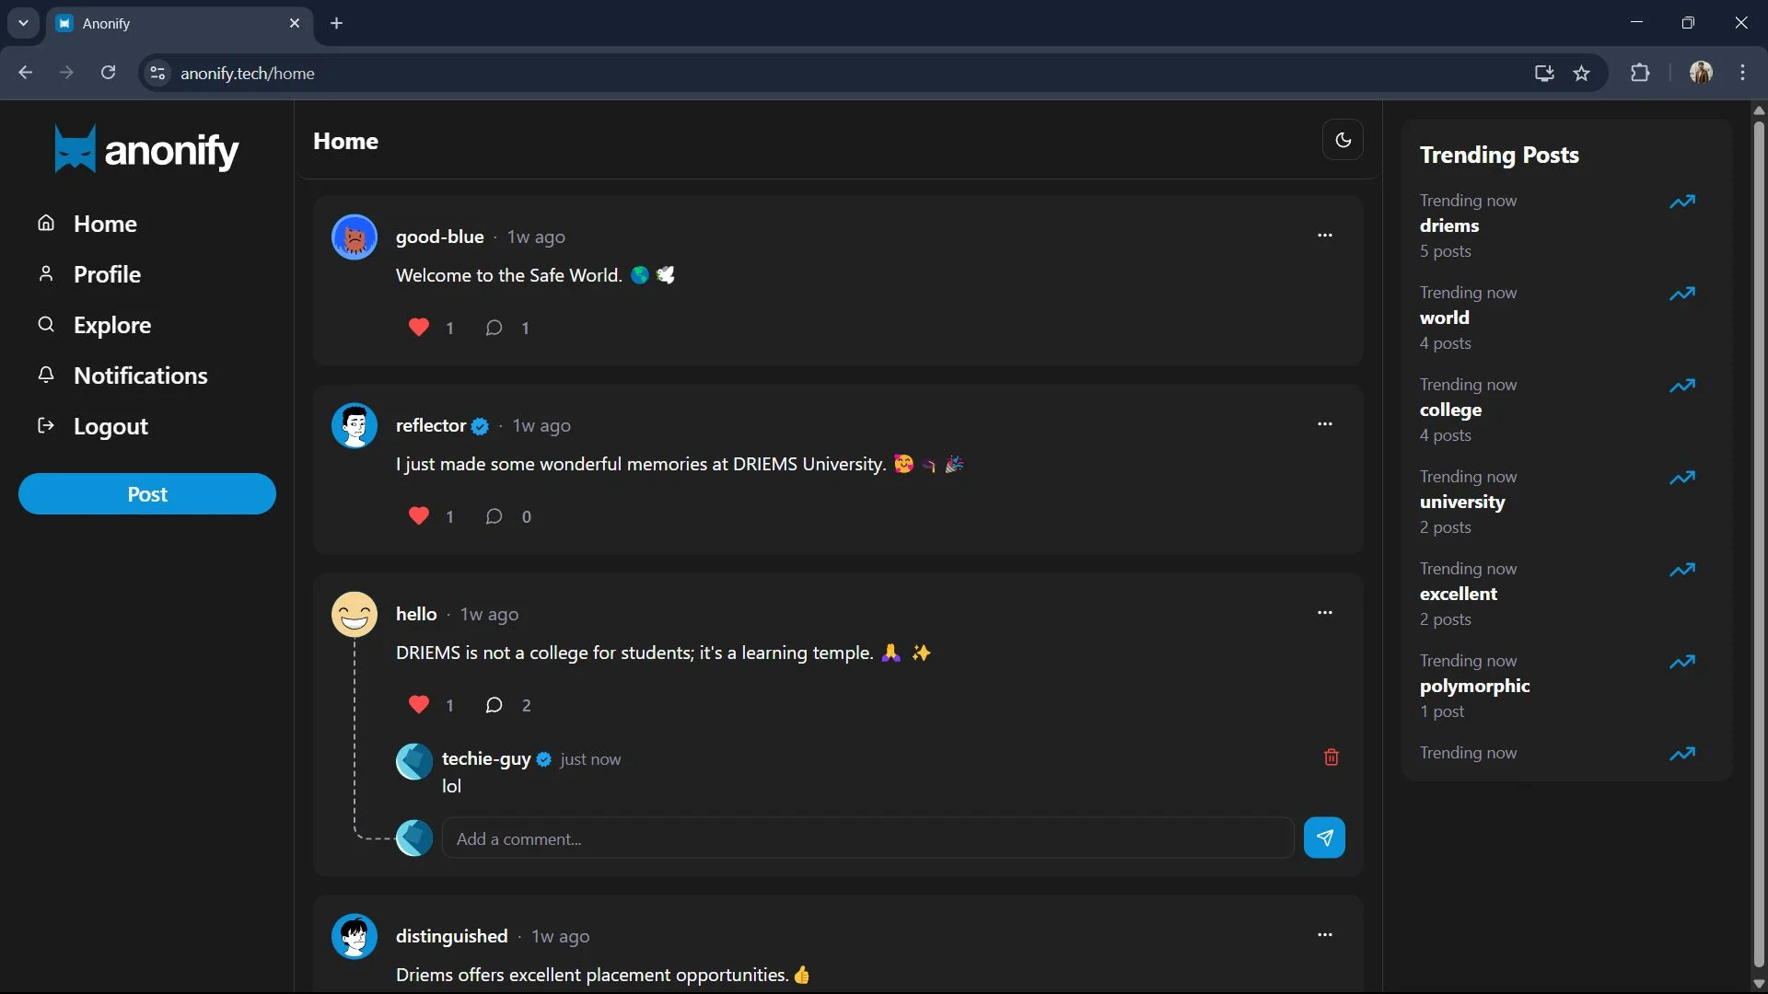Open Home in the sidebar
Image resolution: width=1768 pixels, height=994 pixels.
87,224
